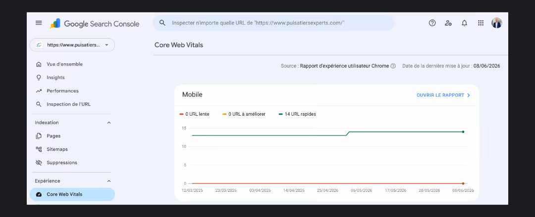This screenshot has height=217, width=535.
Task: Open the account profile avatar
Action: pyautogui.click(x=496, y=23)
